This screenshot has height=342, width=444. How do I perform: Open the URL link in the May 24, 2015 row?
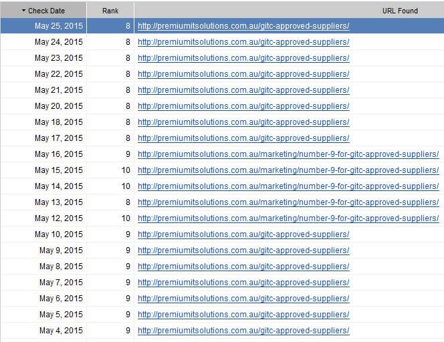click(243, 42)
